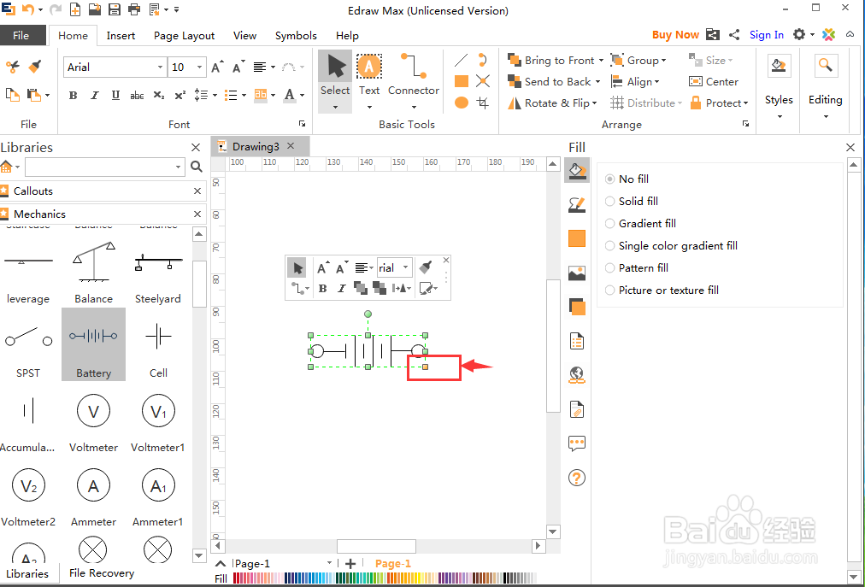Open the picture panel icon
This screenshot has height=587, width=865.
coord(576,273)
